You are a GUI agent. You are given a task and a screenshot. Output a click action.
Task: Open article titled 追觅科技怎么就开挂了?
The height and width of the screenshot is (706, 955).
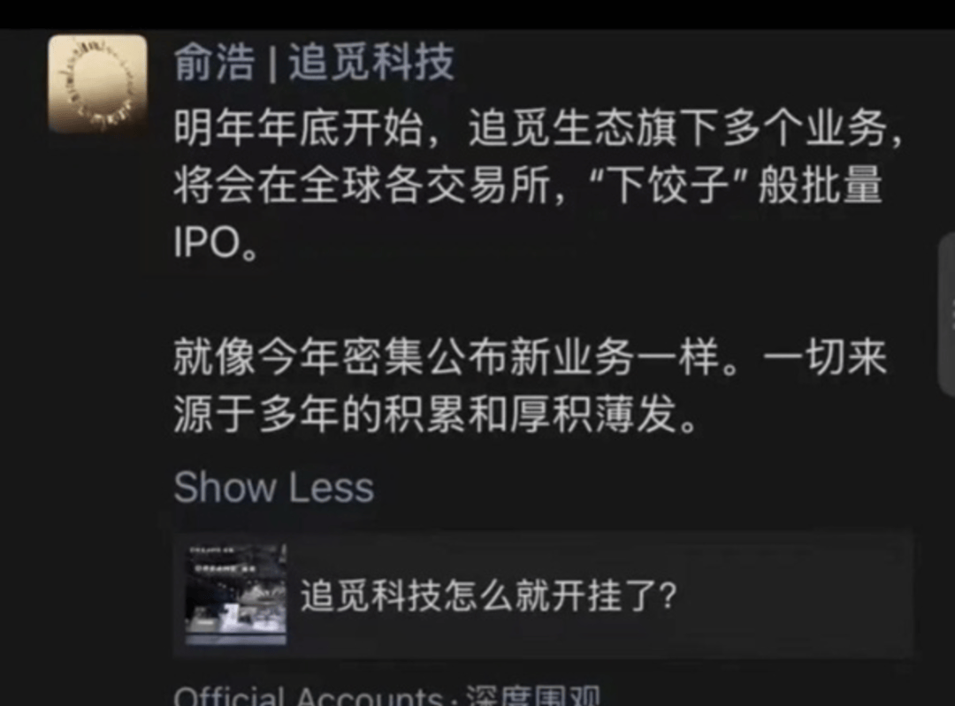(488, 596)
